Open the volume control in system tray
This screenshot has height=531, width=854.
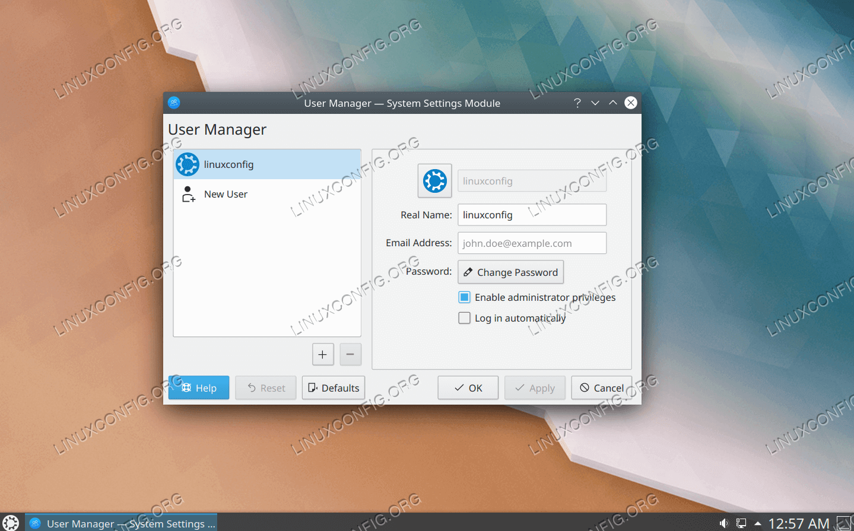click(723, 523)
